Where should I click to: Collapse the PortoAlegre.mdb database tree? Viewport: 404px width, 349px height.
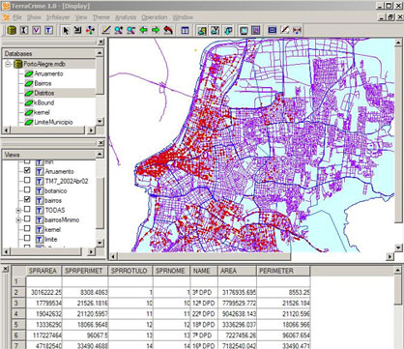tap(9, 64)
